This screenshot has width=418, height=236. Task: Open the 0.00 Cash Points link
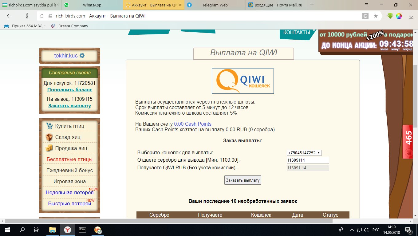(192, 124)
